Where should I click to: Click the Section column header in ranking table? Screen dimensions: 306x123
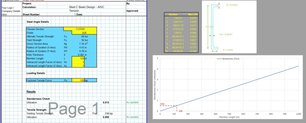tap(173, 14)
